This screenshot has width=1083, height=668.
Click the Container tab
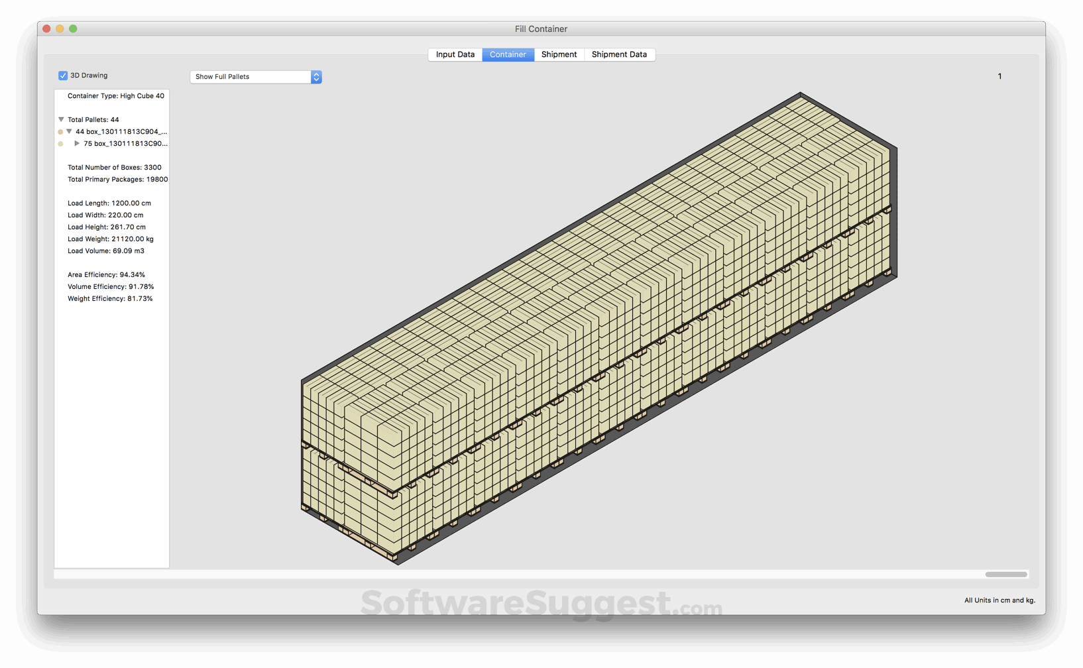tap(508, 54)
